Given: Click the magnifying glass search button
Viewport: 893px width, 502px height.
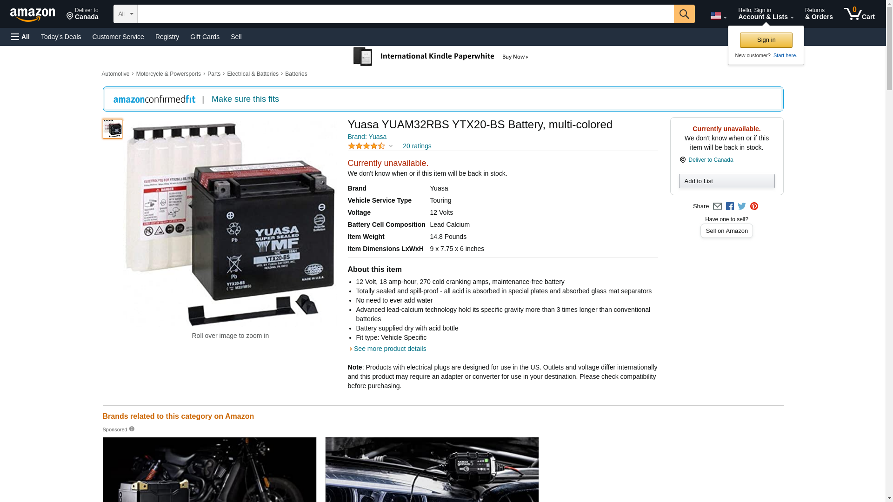Looking at the screenshot, I should pyautogui.click(x=684, y=14).
